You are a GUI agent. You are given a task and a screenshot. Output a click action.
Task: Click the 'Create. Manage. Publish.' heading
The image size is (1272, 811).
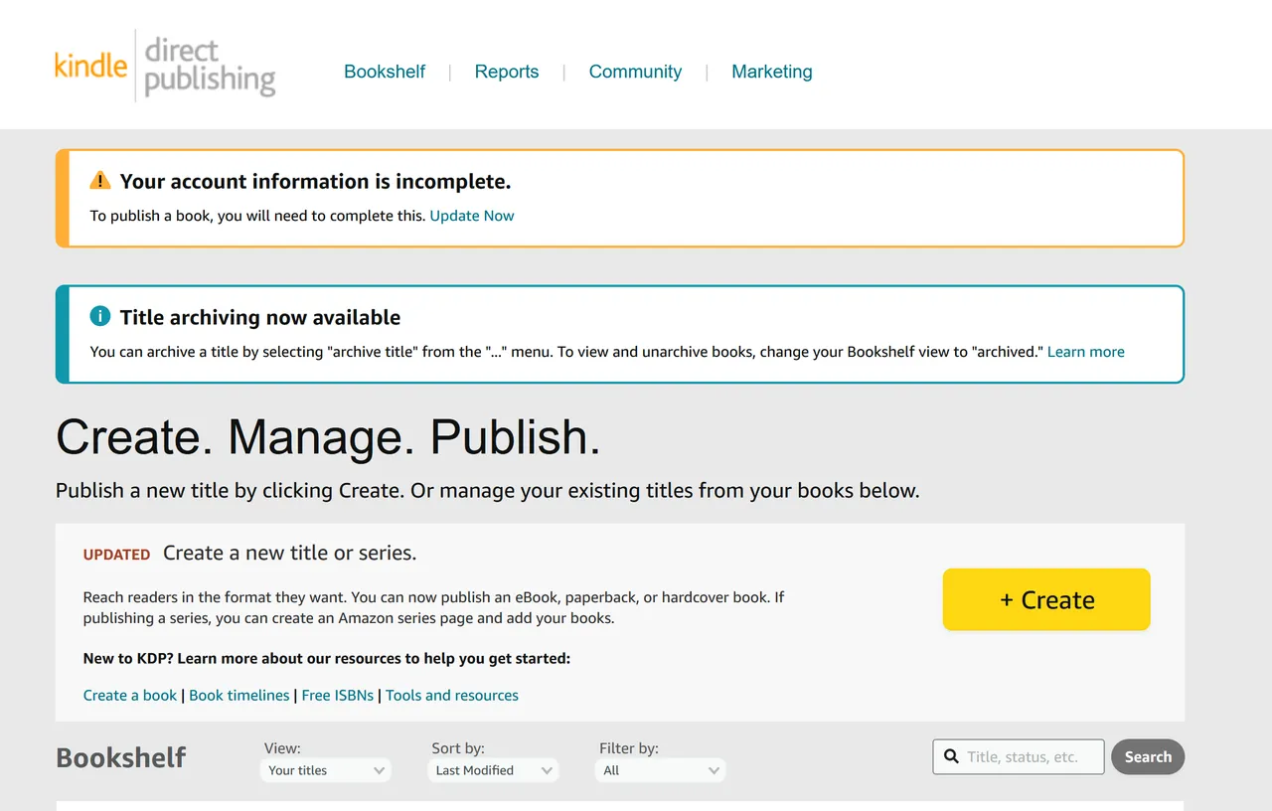328,437
